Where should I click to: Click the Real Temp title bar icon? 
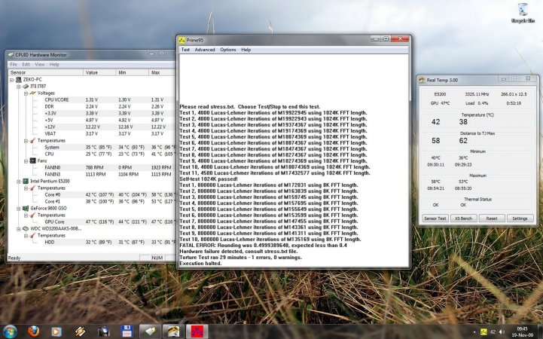click(422, 80)
